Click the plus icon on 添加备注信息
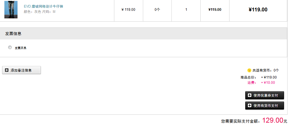289x127 pixels. tap(7, 70)
